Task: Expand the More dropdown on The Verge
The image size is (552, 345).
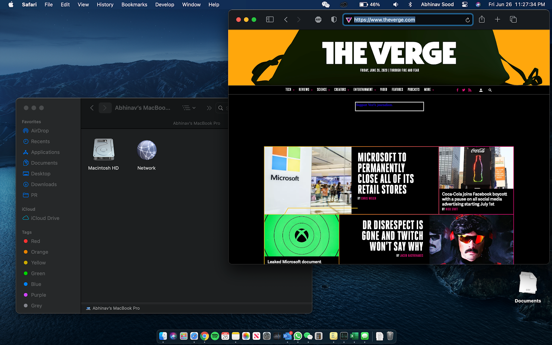Action: click(429, 90)
